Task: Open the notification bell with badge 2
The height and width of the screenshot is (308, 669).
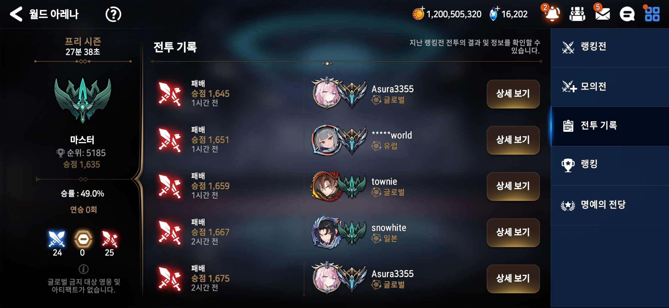Action: click(552, 13)
